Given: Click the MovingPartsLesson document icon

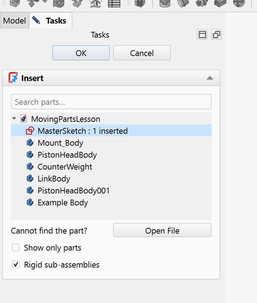Looking at the screenshot, I should pos(24,119).
